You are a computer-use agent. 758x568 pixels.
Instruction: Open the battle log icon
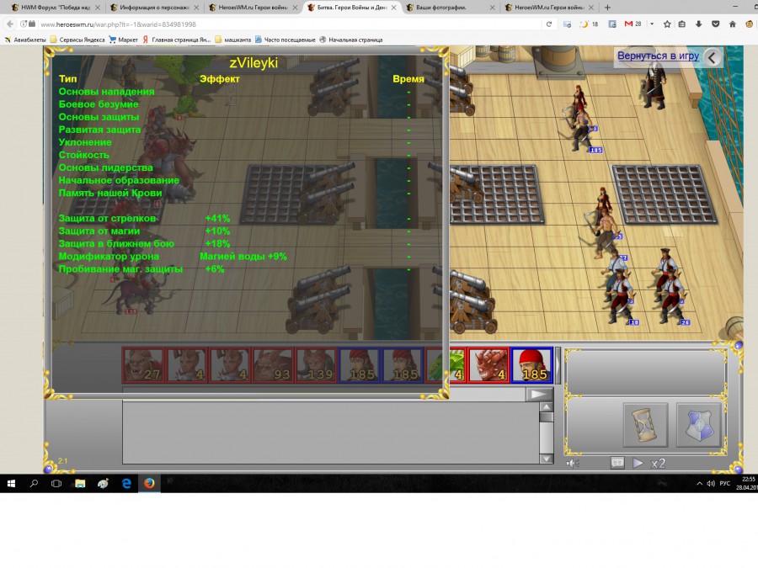click(x=617, y=463)
